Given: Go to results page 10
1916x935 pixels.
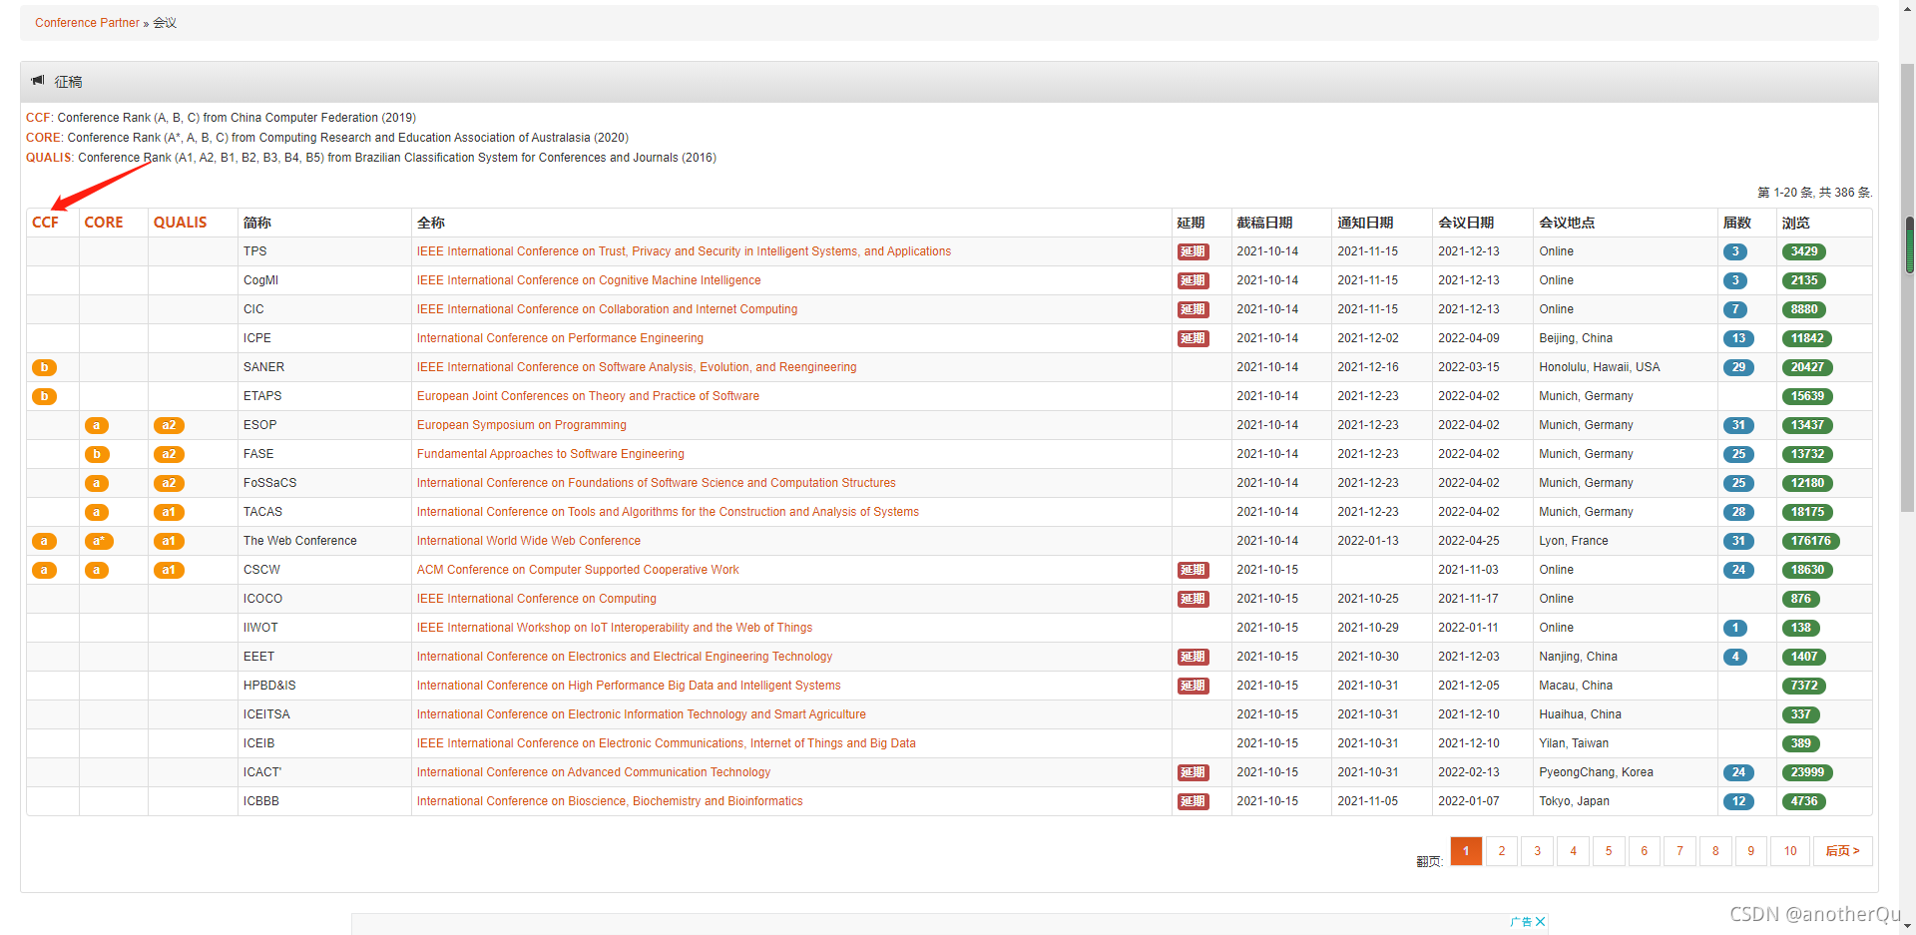Looking at the screenshot, I should pyautogui.click(x=1790, y=851).
